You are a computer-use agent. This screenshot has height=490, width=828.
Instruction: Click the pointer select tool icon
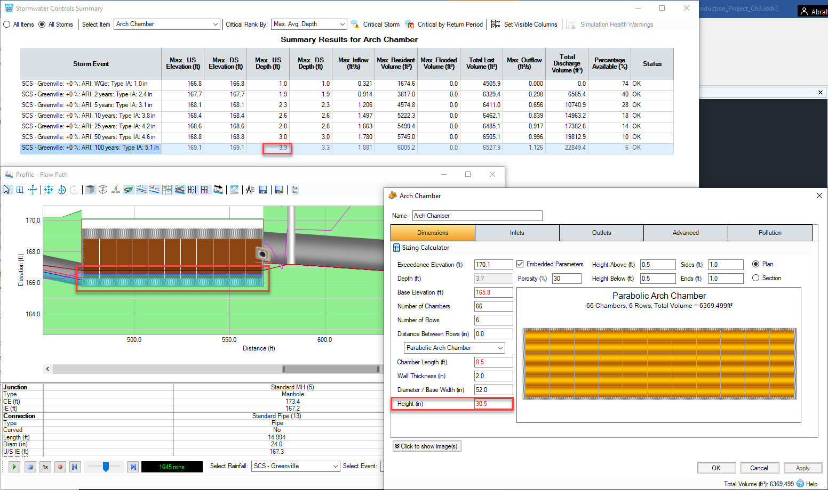pos(7,190)
